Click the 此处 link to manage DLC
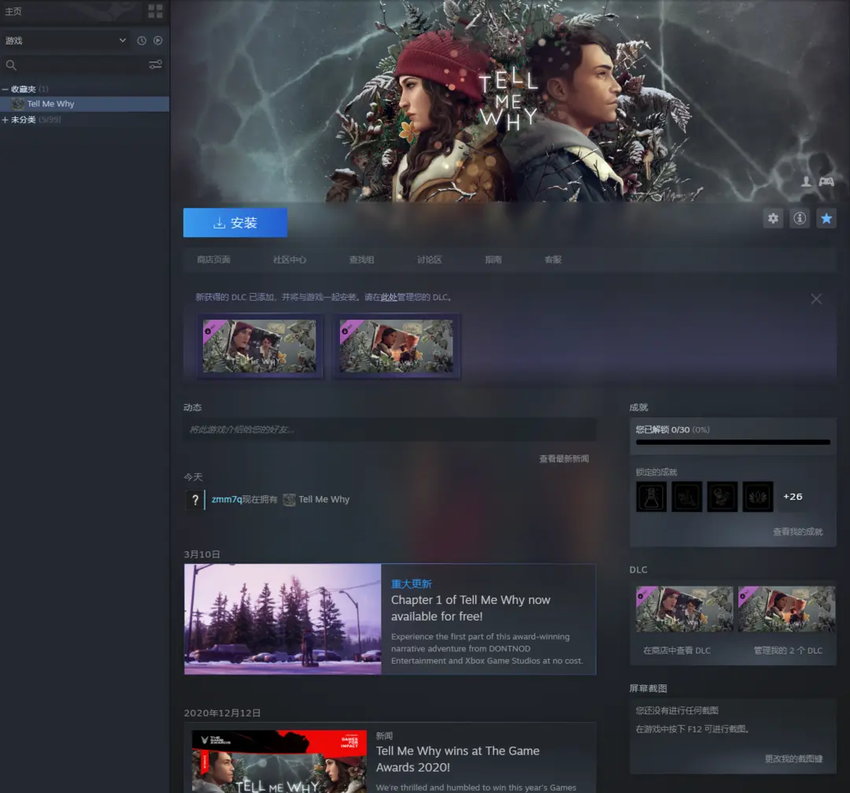Image resolution: width=850 pixels, height=793 pixels. click(389, 297)
